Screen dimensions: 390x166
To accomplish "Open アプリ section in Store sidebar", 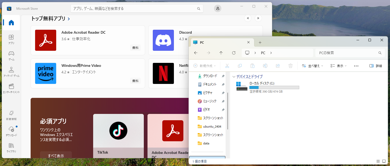I will click(x=11, y=39).
